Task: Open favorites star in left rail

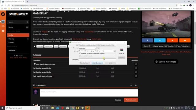Action: point(3,31)
